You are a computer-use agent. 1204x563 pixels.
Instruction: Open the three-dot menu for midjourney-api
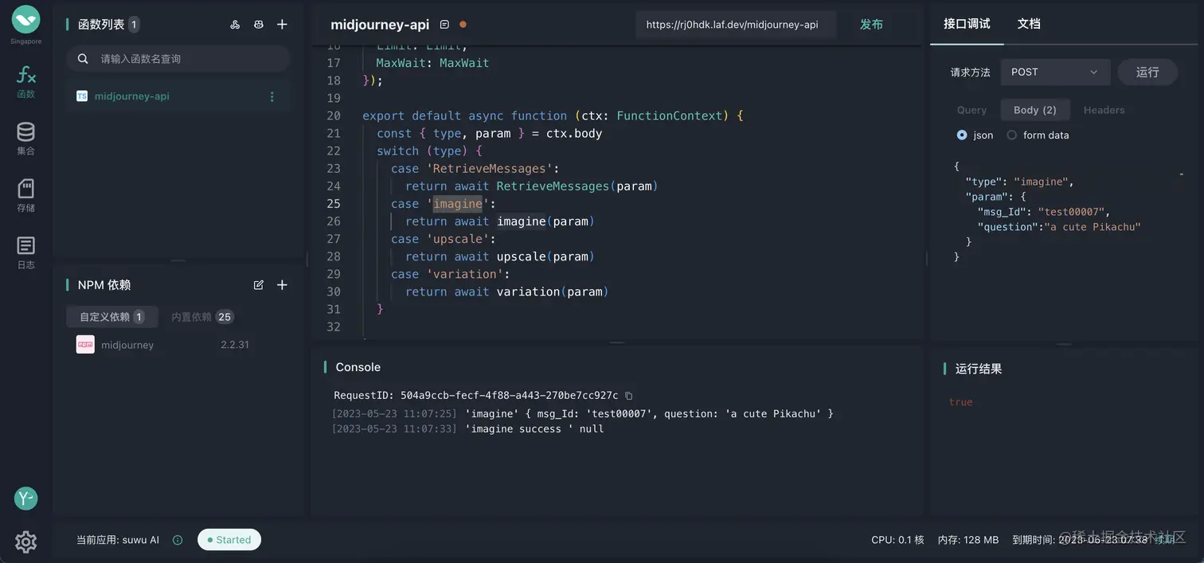click(272, 96)
